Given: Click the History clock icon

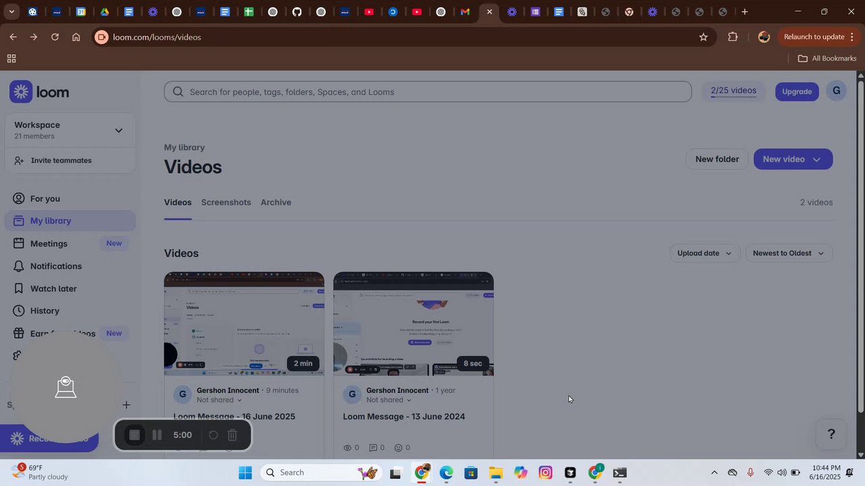Looking at the screenshot, I should [19, 310].
